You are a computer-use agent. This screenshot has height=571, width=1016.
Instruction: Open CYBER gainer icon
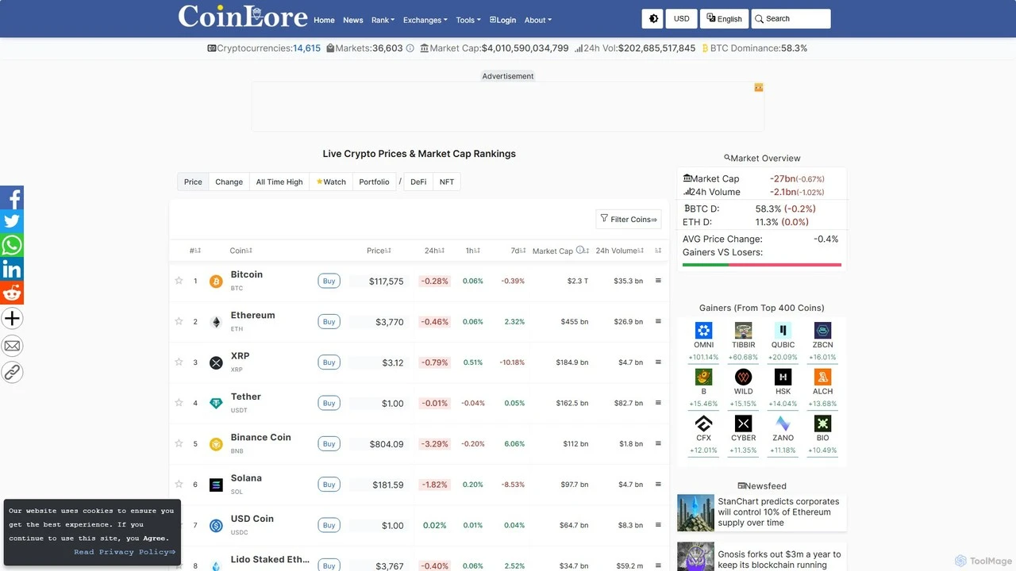click(x=743, y=423)
